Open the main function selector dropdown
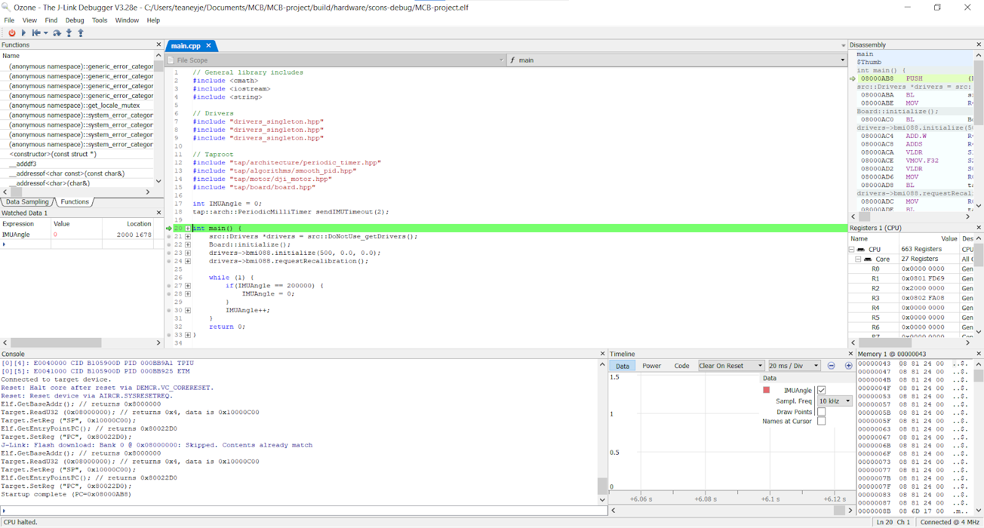This screenshot has height=528, width=984. (x=843, y=60)
